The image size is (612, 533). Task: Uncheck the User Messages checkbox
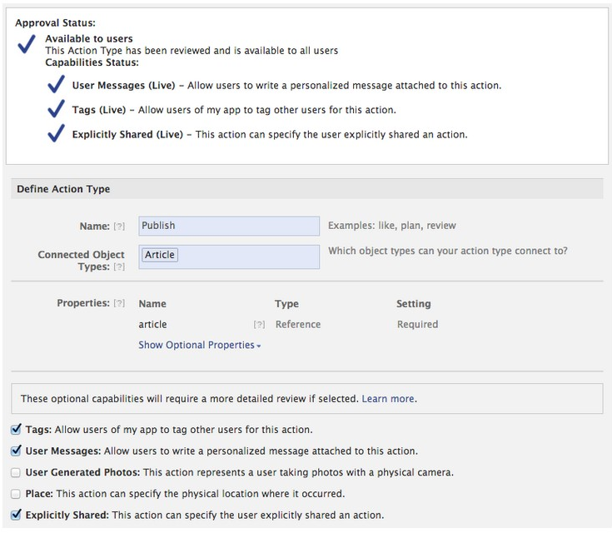[x=16, y=451]
